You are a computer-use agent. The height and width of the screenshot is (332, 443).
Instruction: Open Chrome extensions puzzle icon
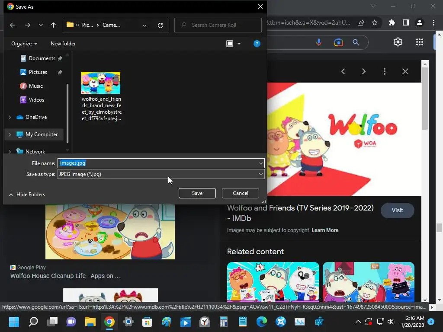click(392, 22)
